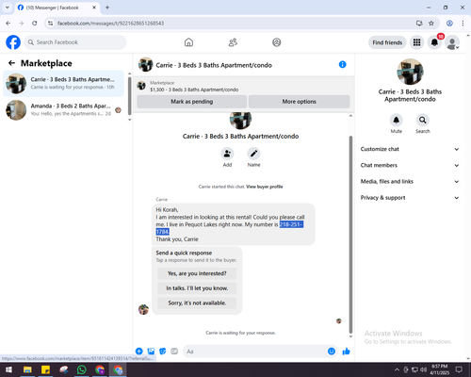Click Mark as pending button
The width and height of the screenshot is (471, 377).
pos(191,102)
